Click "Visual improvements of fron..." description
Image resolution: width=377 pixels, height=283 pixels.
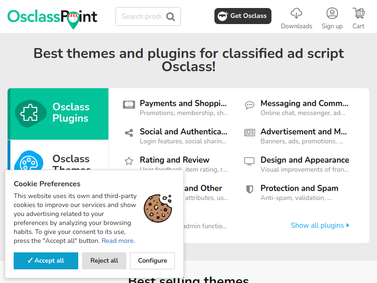pos(304,169)
